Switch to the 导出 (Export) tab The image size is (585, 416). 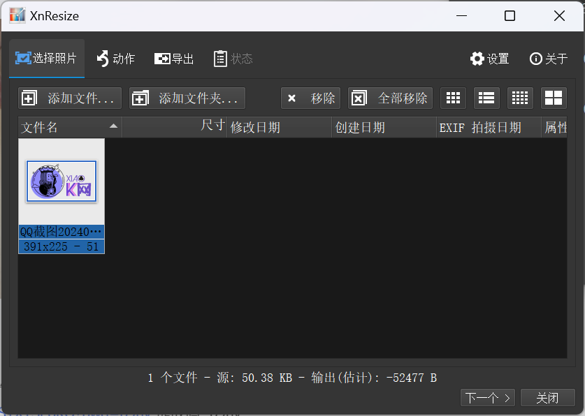[173, 59]
